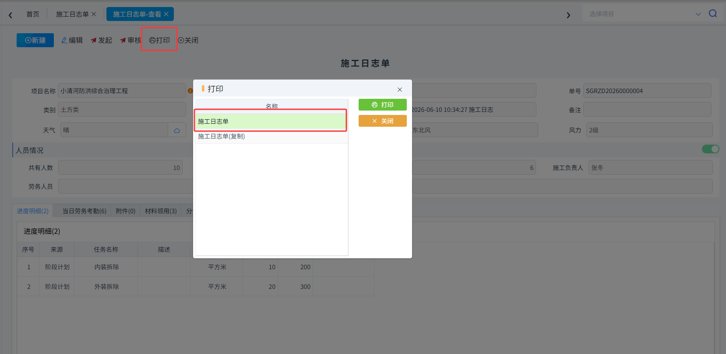The width and height of the screenshot is (726, 354).
Task: Click the 审核 toolbar item
Action: (130, 40)
